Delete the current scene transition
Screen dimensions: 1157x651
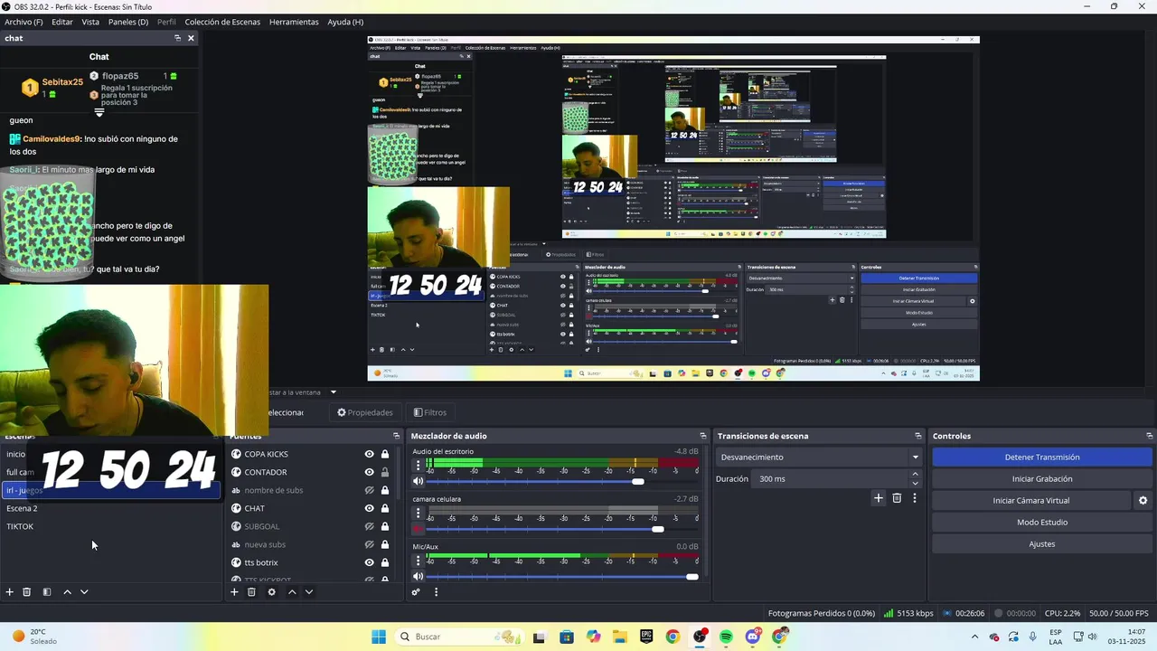(x=897, y=498)
